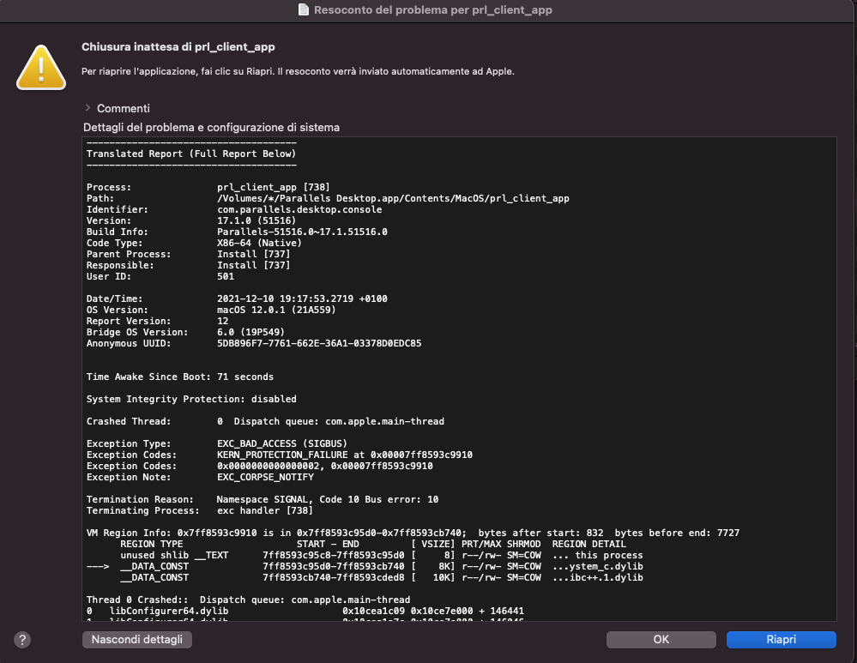Click the yellow warning triangle icon
The height and width of the screenshot is (663, 857).
(41, 68)
